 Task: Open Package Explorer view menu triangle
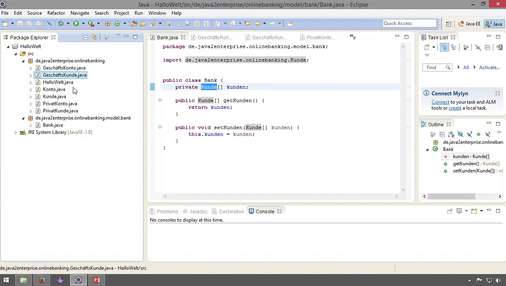click(x=118, y=36)
